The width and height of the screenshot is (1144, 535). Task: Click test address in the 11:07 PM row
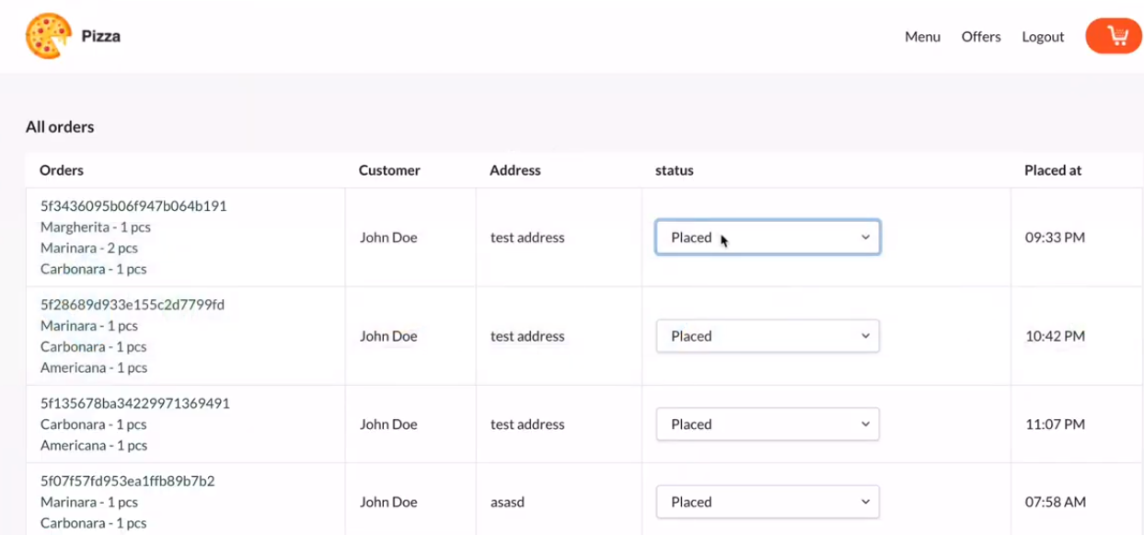(527, 425)
